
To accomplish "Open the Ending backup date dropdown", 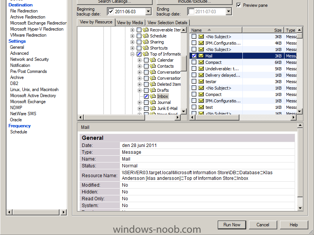I will tap(228, 12).
